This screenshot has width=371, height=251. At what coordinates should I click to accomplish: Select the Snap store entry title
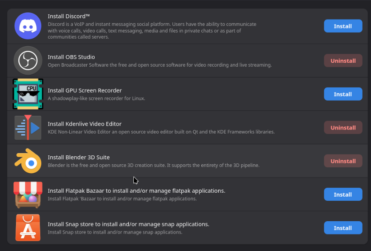(x=128, y=224)
